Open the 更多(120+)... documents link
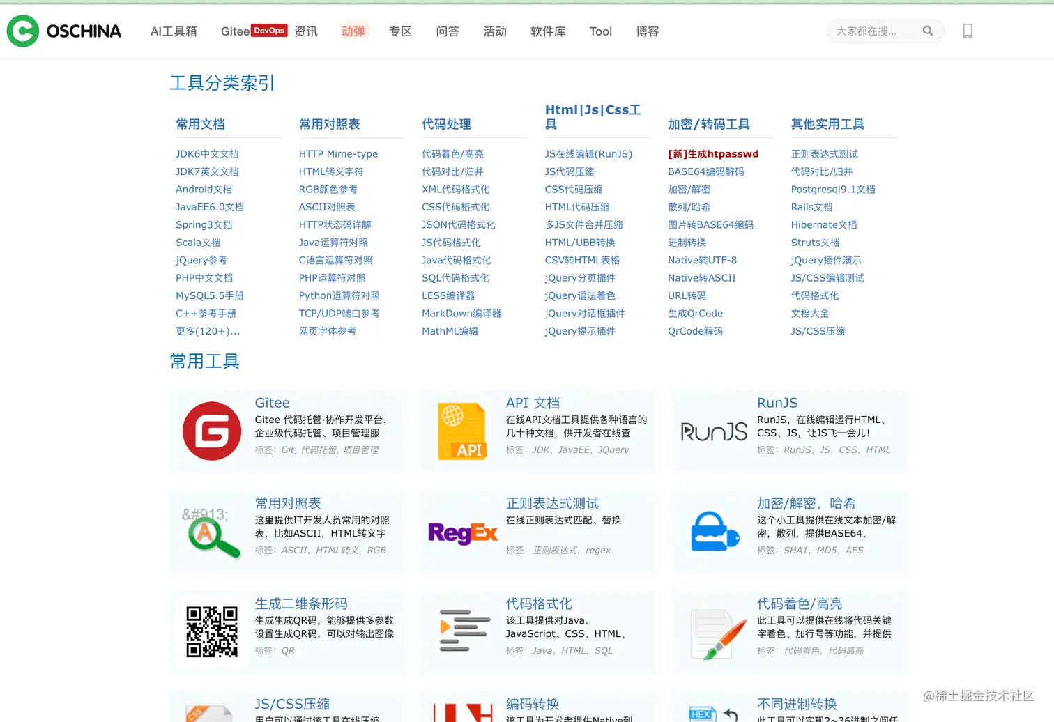 [x=208, y=331]
